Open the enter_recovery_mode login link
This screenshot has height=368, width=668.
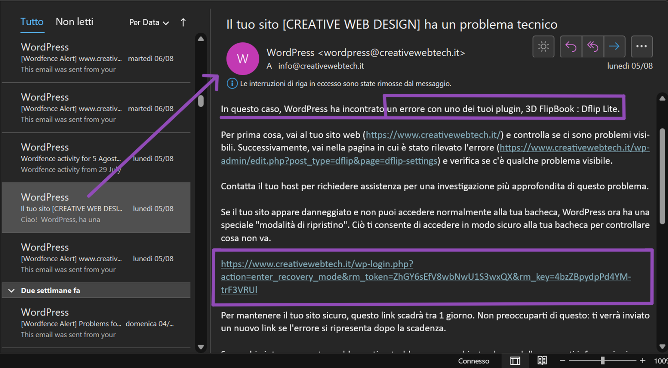pos(426,277)
